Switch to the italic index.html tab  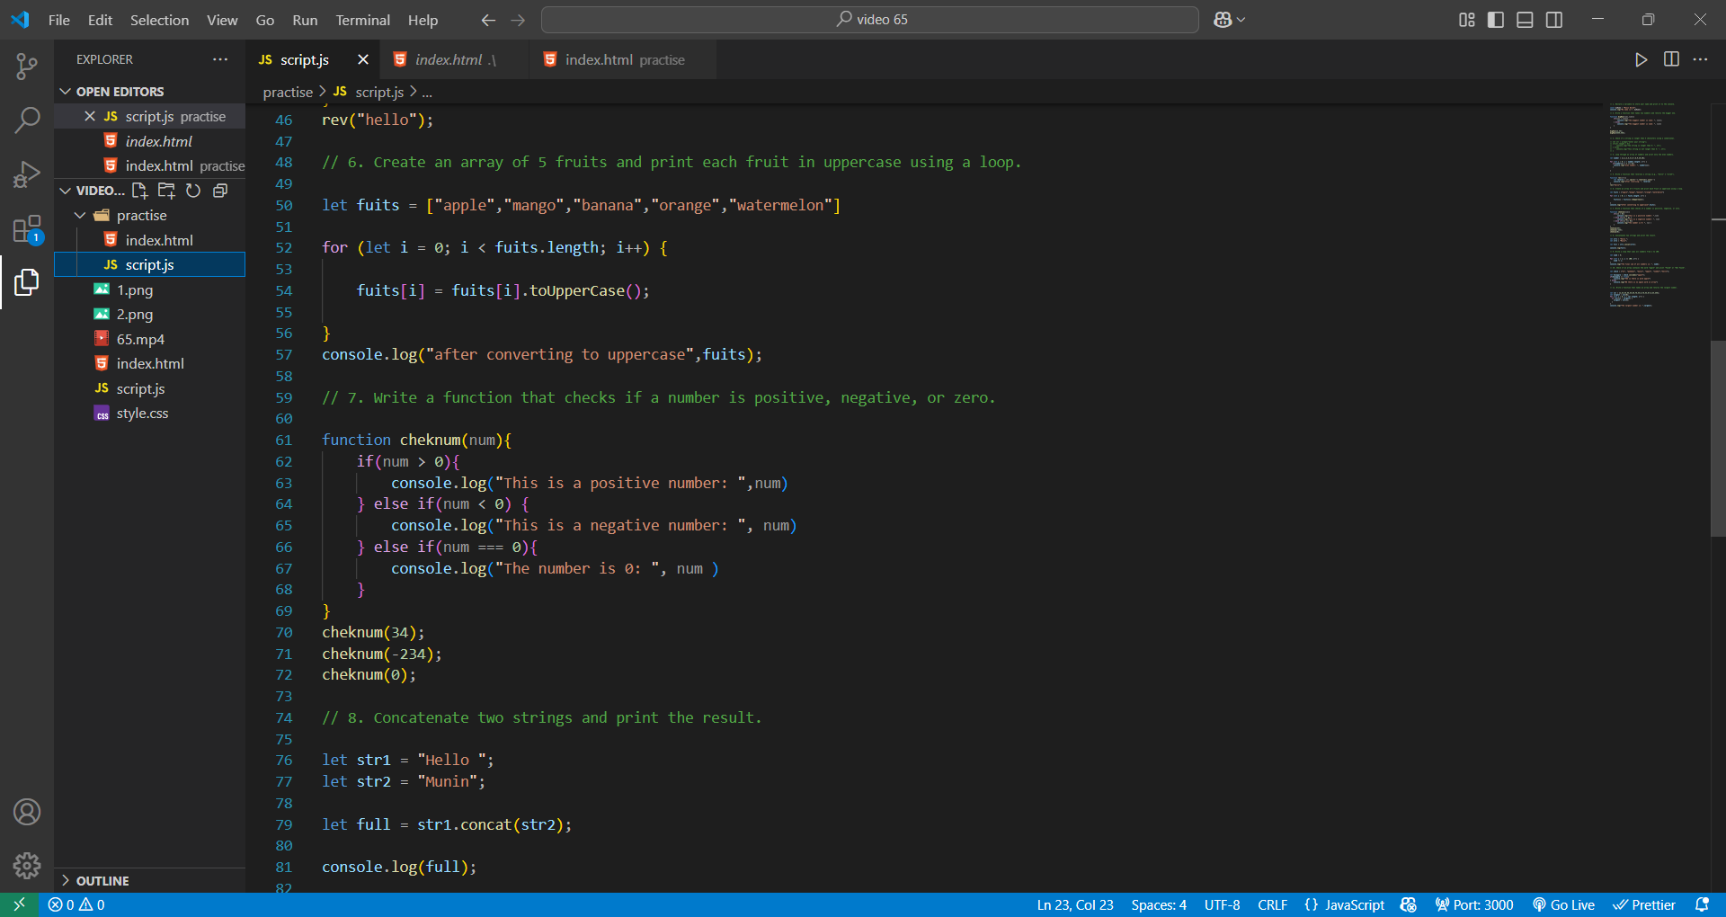(x=455, y=59)
